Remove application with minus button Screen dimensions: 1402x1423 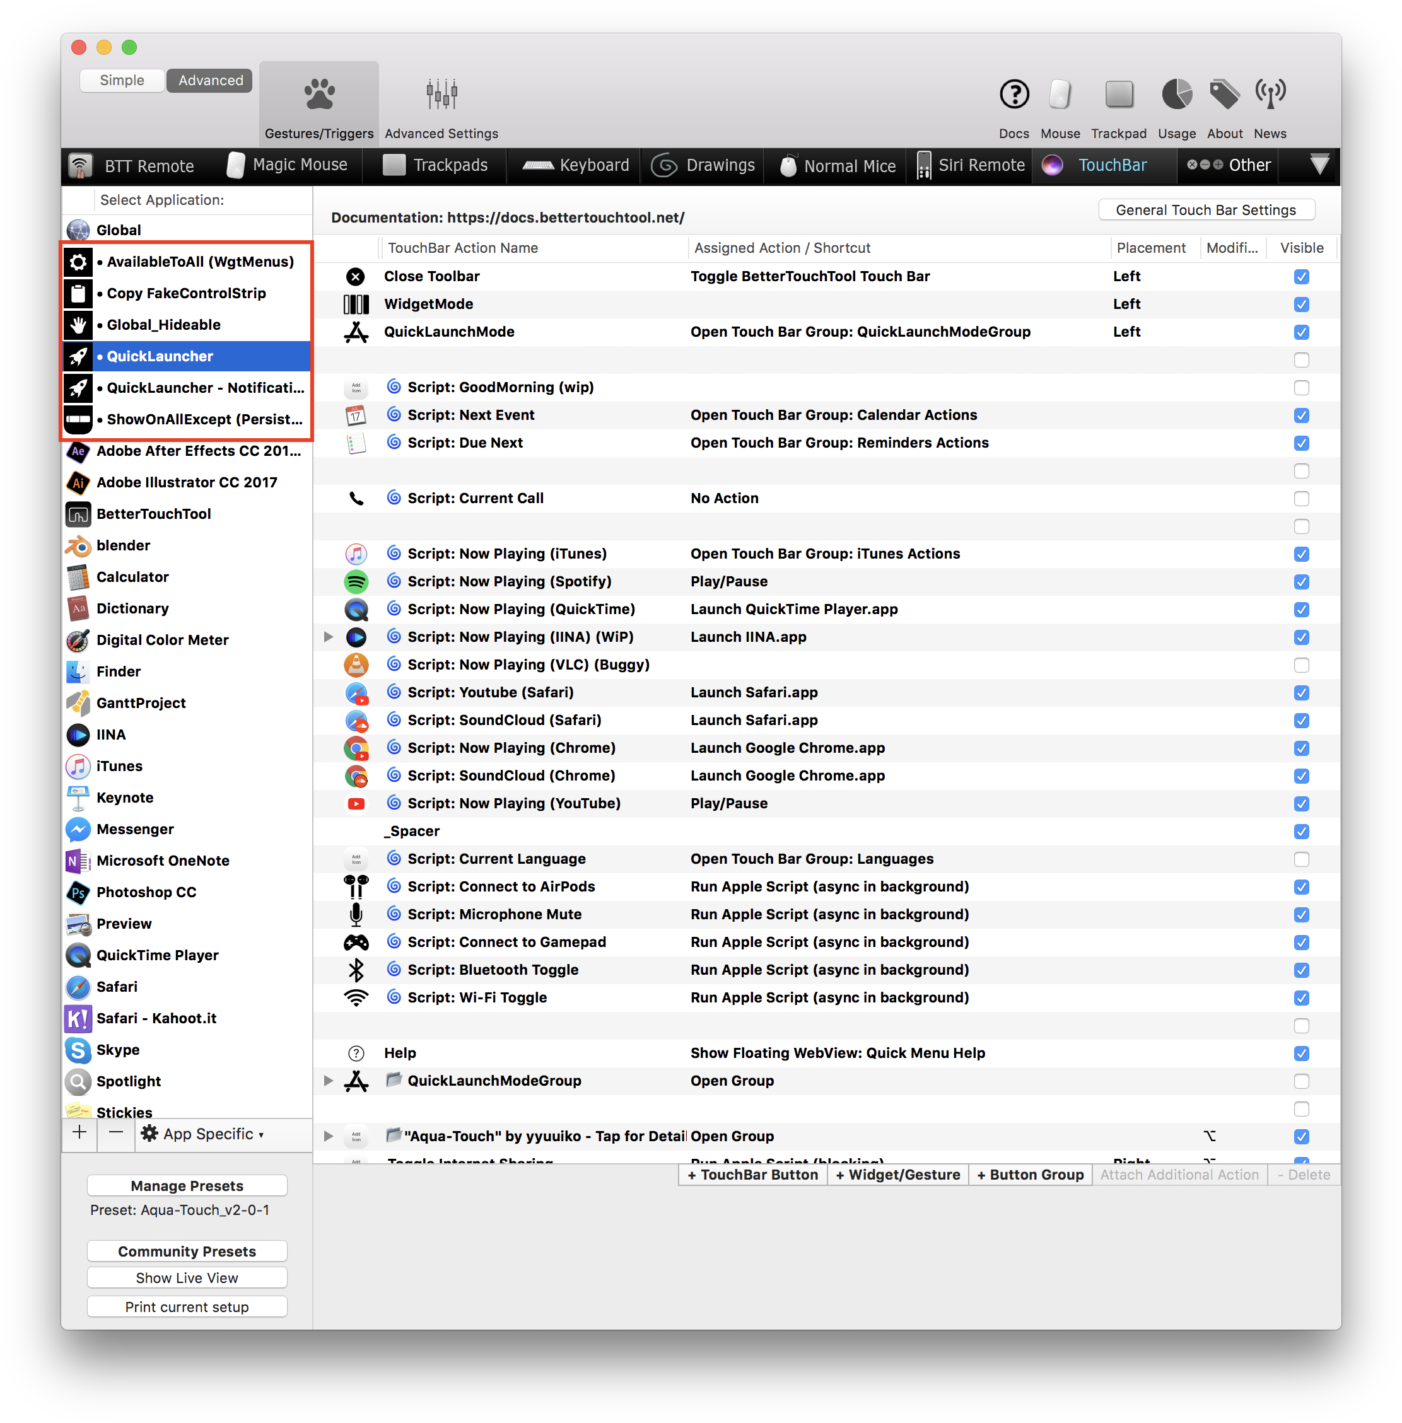115,1134
